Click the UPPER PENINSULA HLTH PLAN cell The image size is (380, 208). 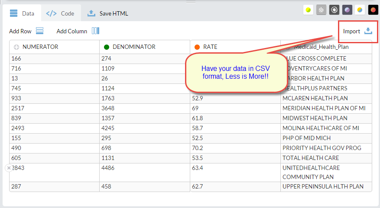[x=326, y=187]
